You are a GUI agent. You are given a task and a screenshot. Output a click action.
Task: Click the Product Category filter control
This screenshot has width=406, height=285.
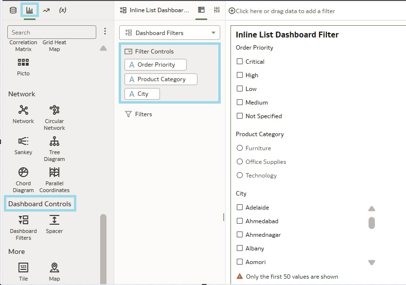[x=161, y=79]
